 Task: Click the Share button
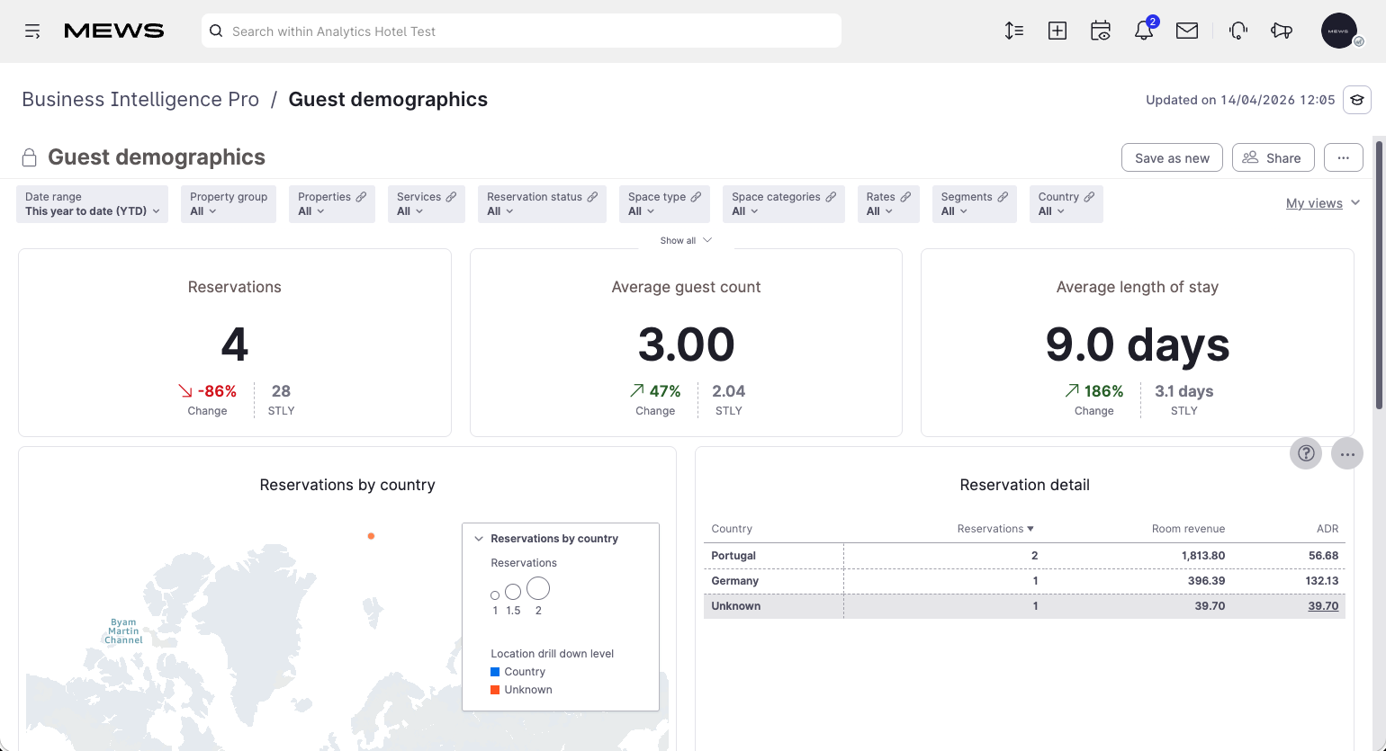[1273, 157]
